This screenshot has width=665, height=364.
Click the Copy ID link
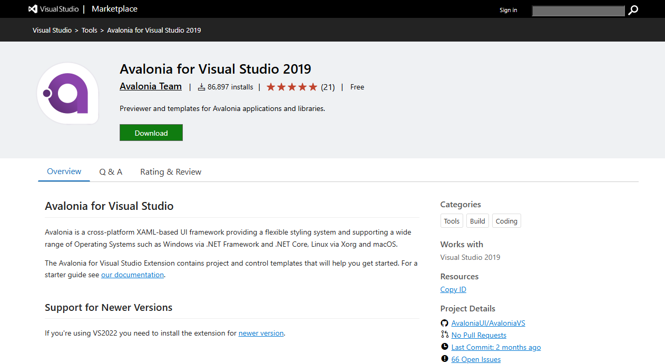(453, 289)
